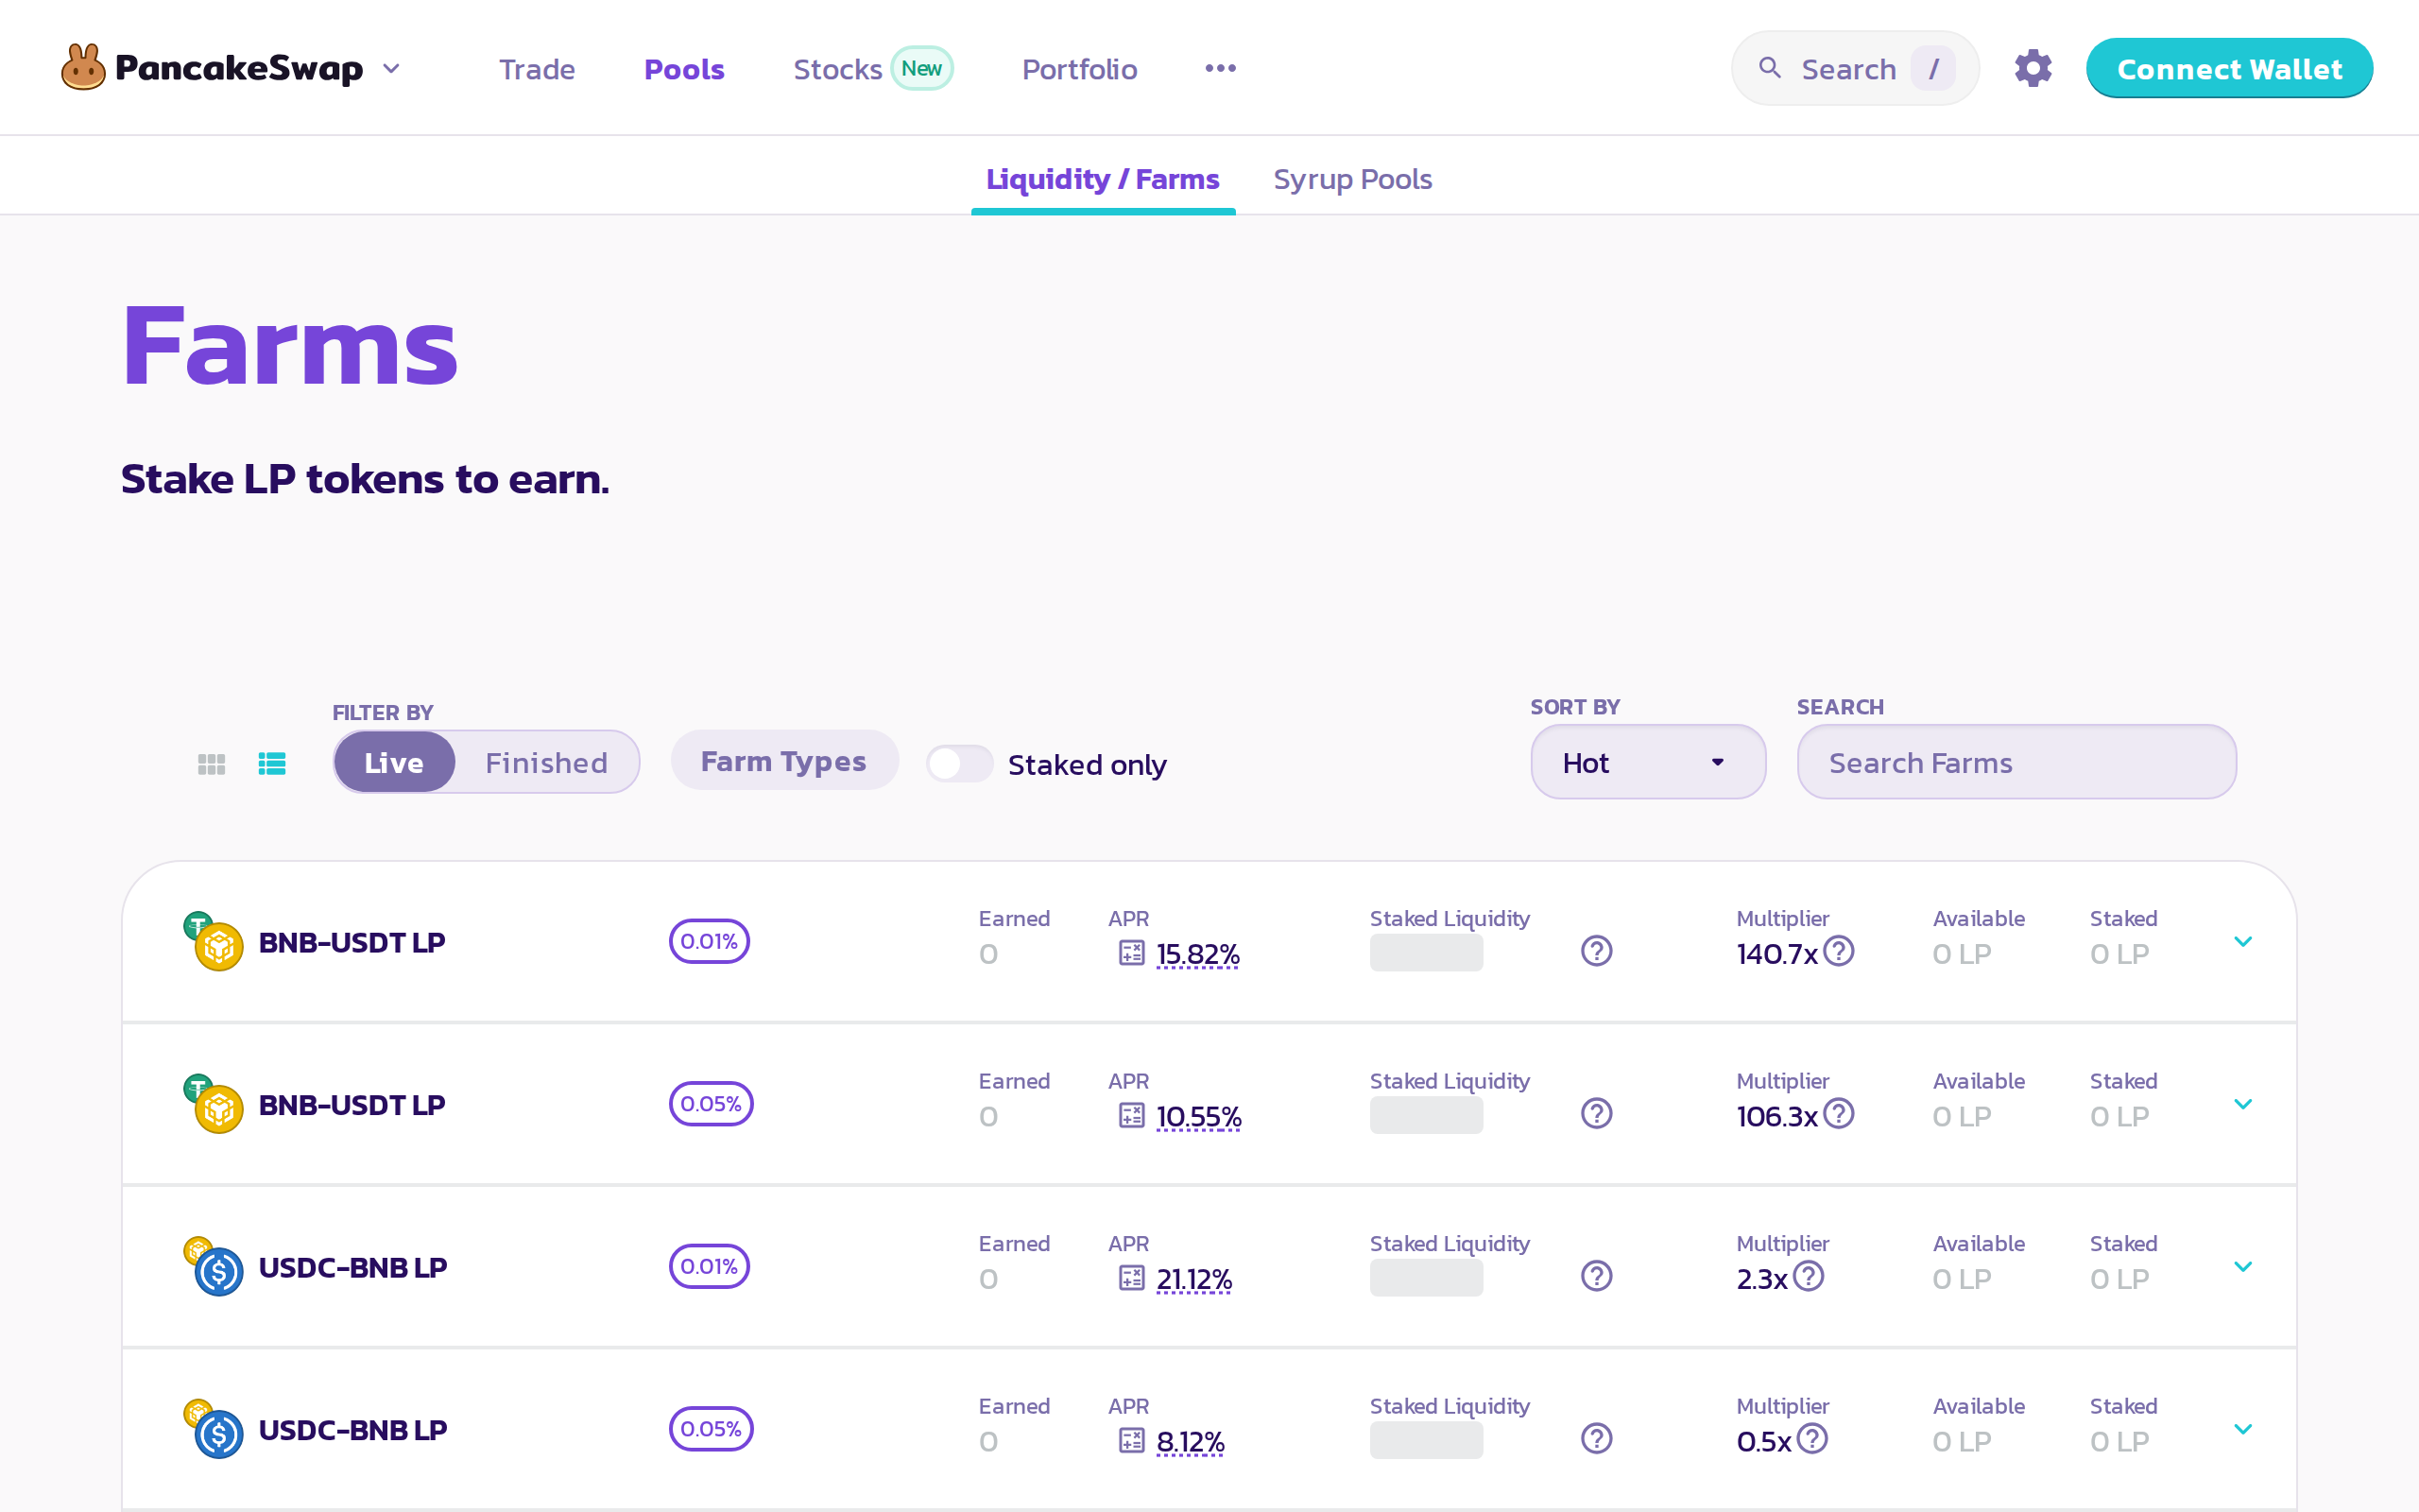
Task: Click Staked Liquidity help icon for 21.12% row
Action: 1596,1276
